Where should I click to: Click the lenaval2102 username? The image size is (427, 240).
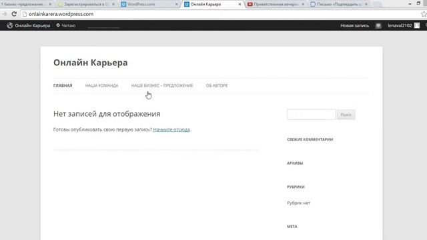pyautogui.click(x=400, y=25)
